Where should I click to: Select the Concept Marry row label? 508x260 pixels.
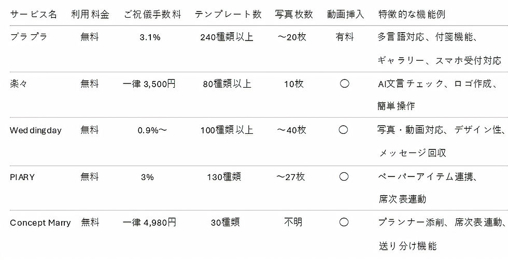(x=40, y=223)
